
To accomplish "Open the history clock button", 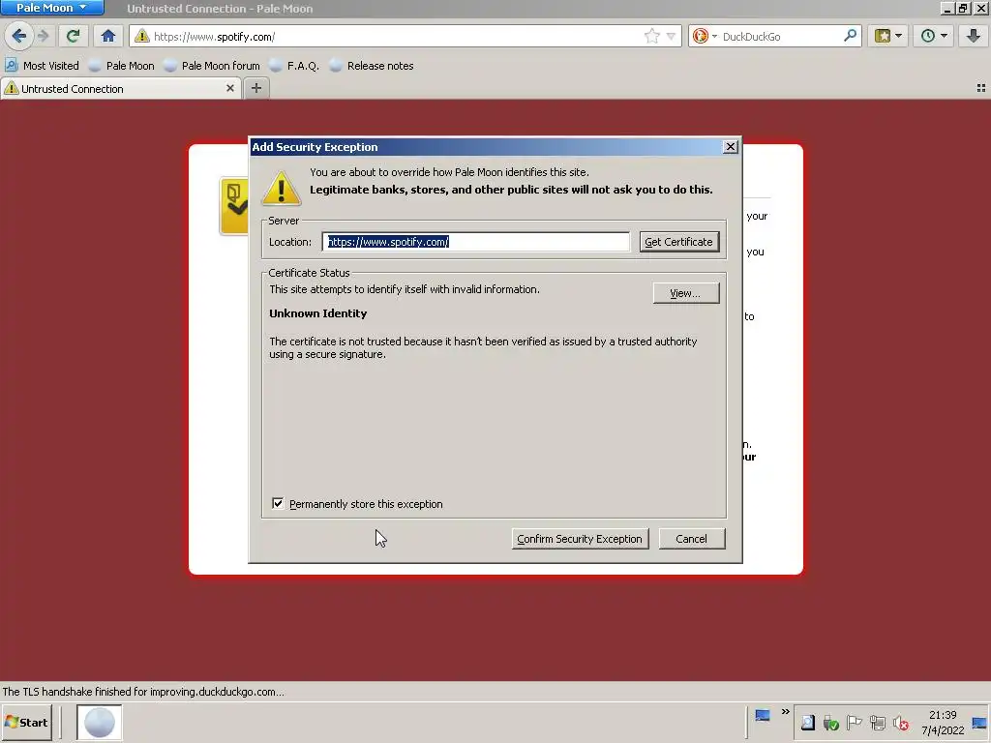I will pyautogui.click(x=927, y=36).
